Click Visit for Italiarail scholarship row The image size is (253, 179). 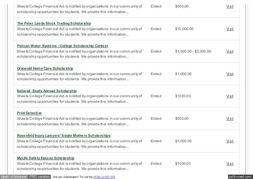click(x=230, y=96)
